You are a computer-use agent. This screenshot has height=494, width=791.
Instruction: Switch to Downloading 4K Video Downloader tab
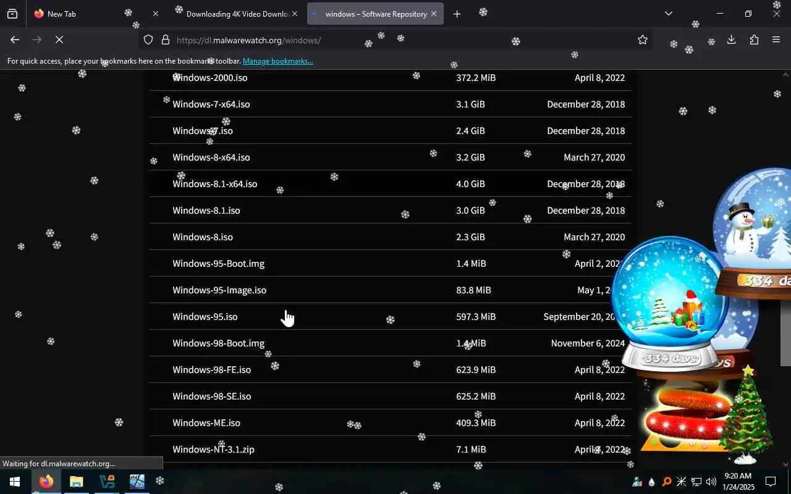click(x=236, y=14)
